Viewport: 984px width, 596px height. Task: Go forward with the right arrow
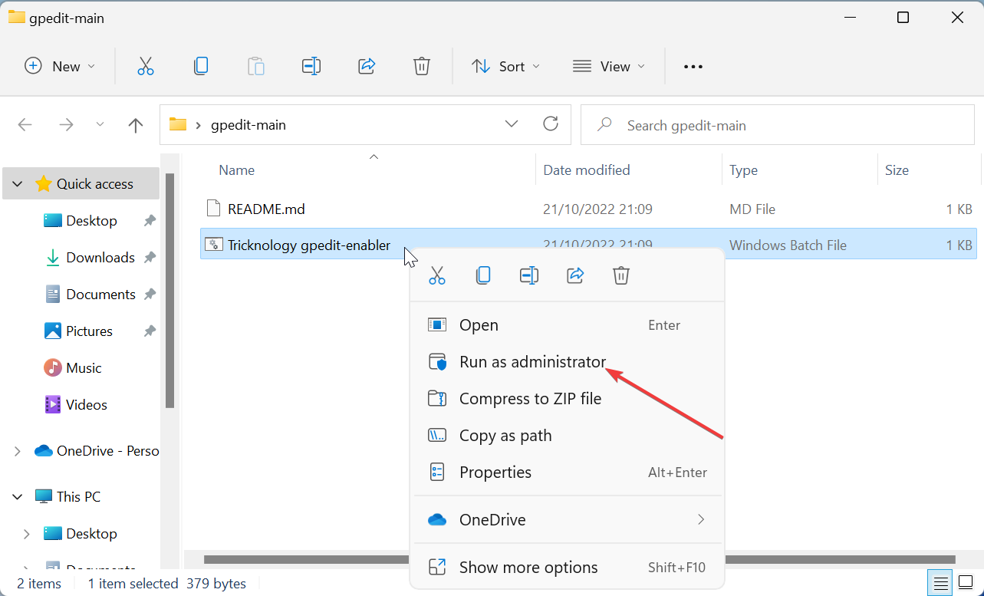coord(66,125)
